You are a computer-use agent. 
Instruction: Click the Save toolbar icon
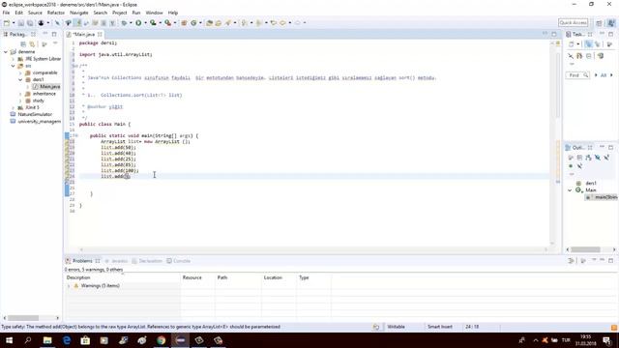pyautogui.click(x=21, y=23)
